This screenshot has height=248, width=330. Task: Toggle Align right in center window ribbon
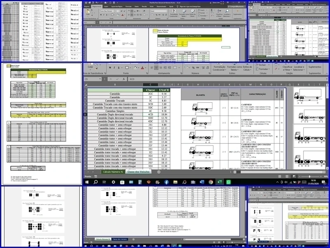(x=160, y=68)
